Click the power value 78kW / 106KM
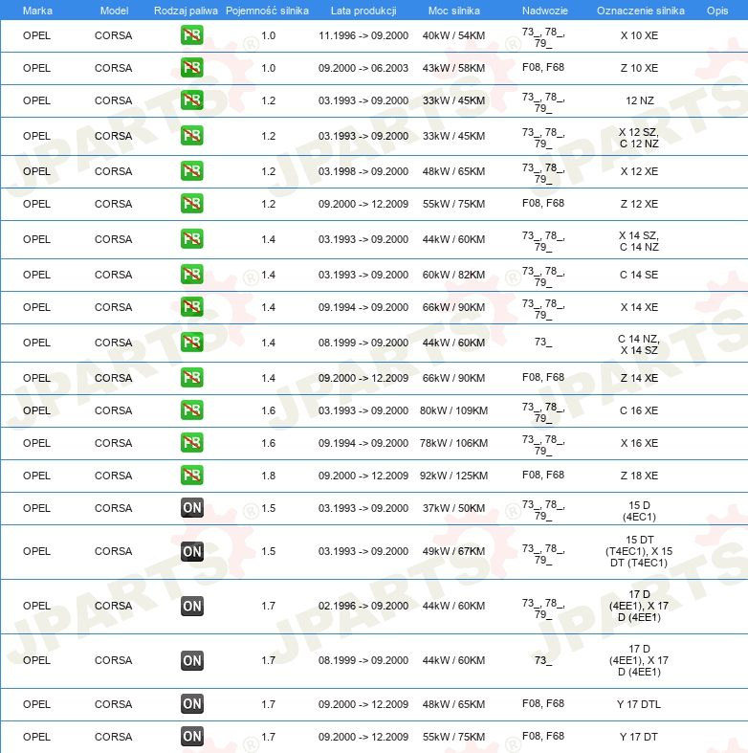748x753 pixels. (453, 443)
